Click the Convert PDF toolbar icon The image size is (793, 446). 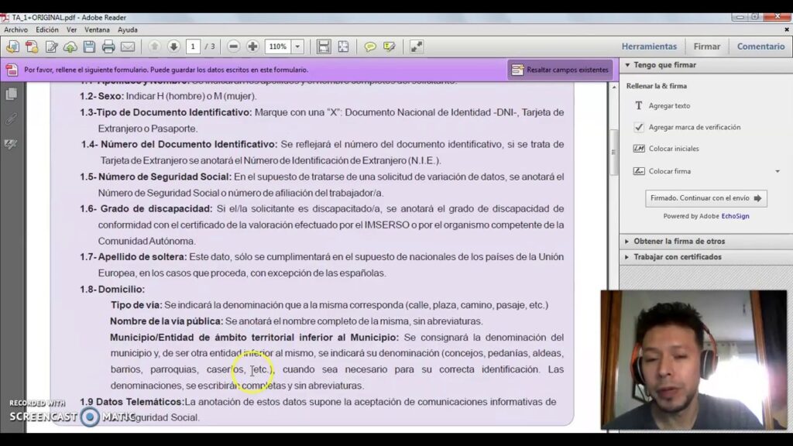click(x=32, y=46)
